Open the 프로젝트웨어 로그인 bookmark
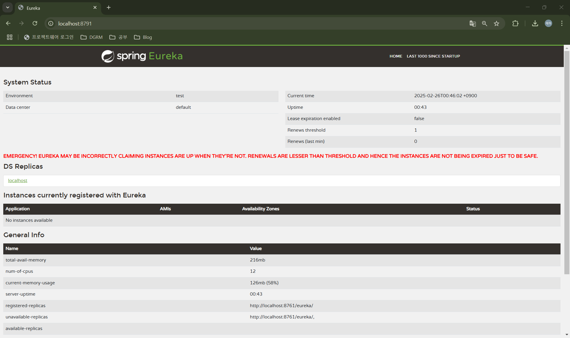The width and height of the screenshot is (570, 338). 49,37
